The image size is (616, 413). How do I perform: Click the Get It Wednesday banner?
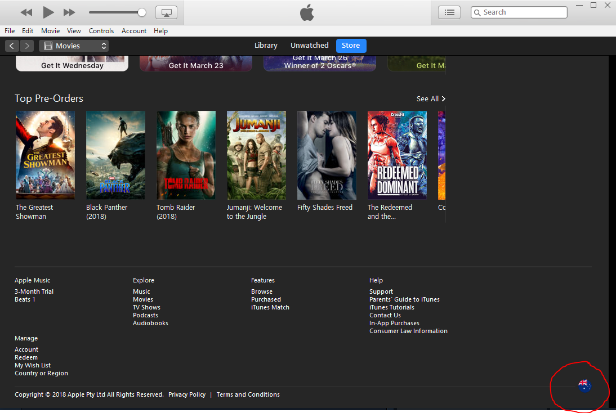[72, 64]
